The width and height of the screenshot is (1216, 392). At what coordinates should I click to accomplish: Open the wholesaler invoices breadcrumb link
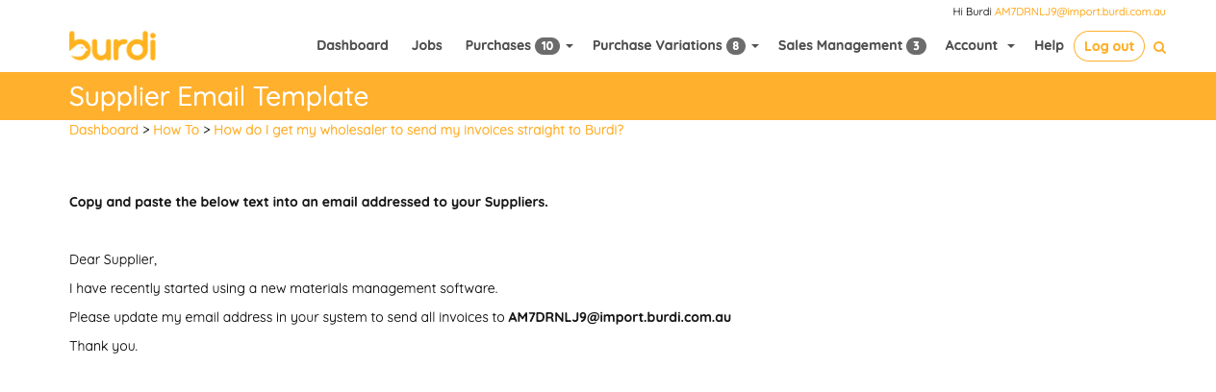pyautogui.click(x=418, y=130)
